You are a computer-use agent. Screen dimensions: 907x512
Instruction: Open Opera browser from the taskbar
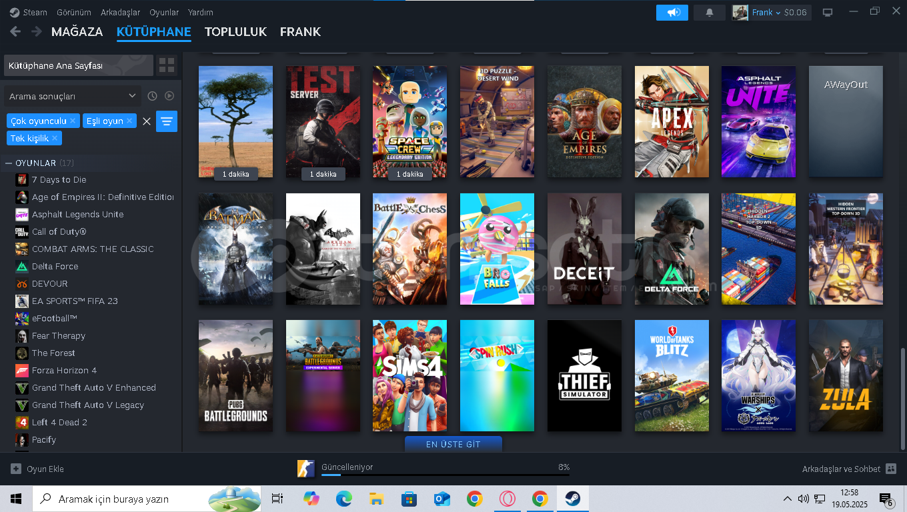[508, 499]
